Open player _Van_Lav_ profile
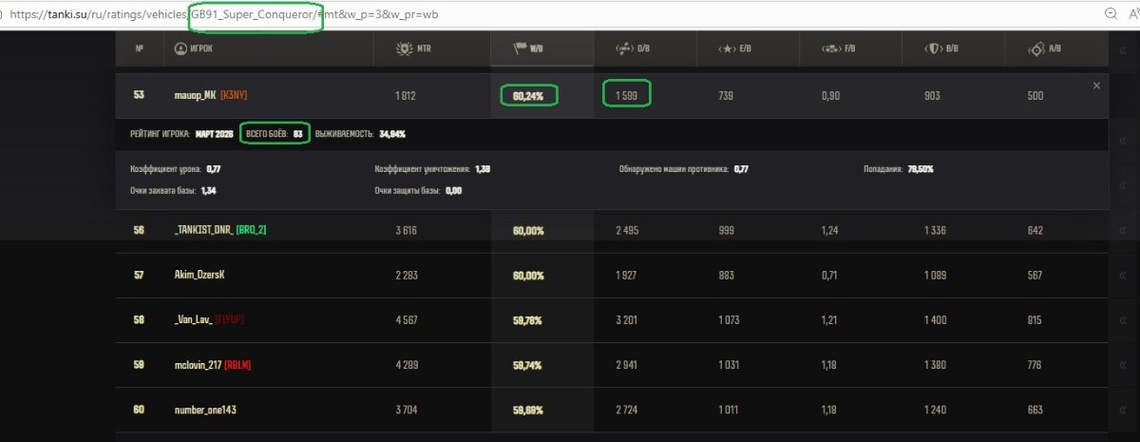 click(x=194, y=320)
